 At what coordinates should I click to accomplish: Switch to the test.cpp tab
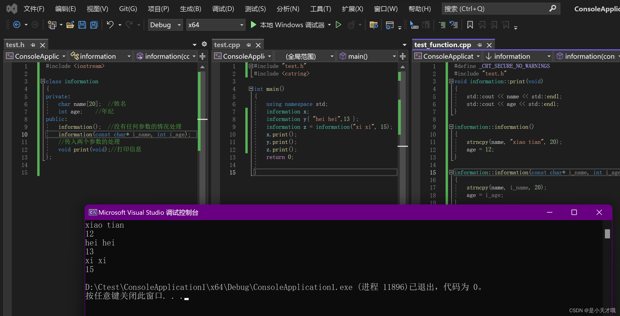(227, 45)
